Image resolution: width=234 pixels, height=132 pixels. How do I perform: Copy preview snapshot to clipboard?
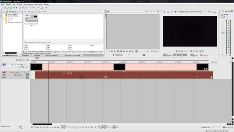point(212,12)
